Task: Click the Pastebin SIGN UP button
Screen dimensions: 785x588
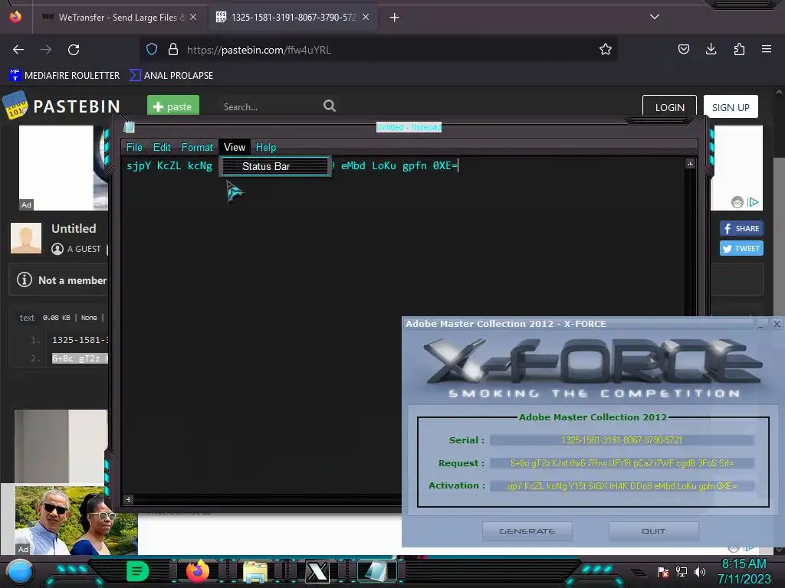Action: click(x=731, y=107)
